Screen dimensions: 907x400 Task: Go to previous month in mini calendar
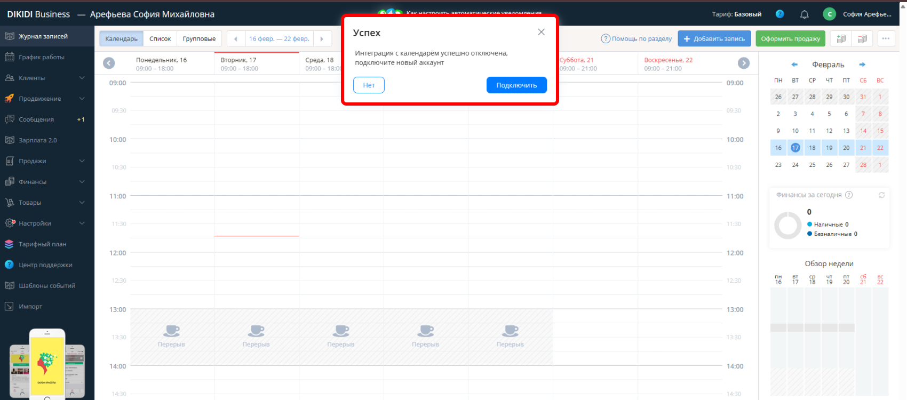(794, 65)
